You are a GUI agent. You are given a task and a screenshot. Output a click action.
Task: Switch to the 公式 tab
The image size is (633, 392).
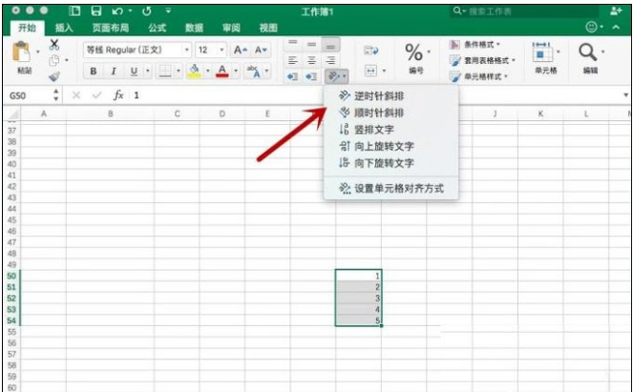(x=157, y=28)
